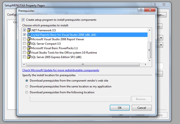The width and height of the screenshot is (180, 124).
Task: Click the prerequisites list scroll-up arrow
Action: click(x=150, y=30)
